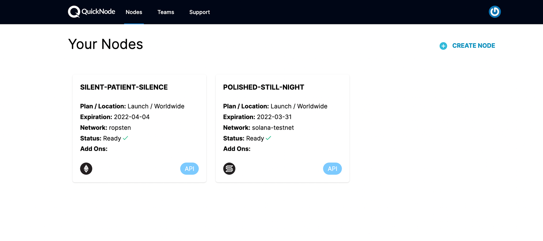Open the Nodes tab

coord(134,12)
